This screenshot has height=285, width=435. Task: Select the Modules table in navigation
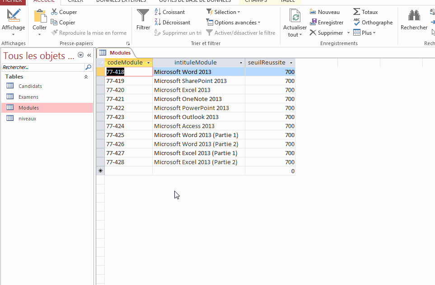tap(47, 108)
